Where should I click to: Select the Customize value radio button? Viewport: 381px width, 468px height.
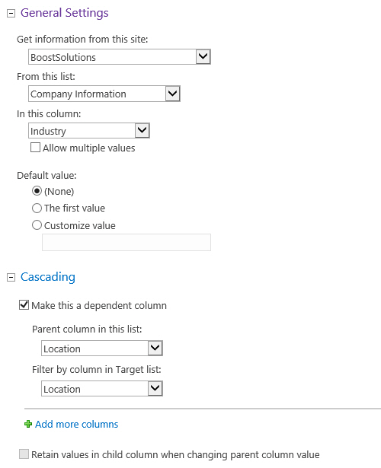(x=37, y=225)
